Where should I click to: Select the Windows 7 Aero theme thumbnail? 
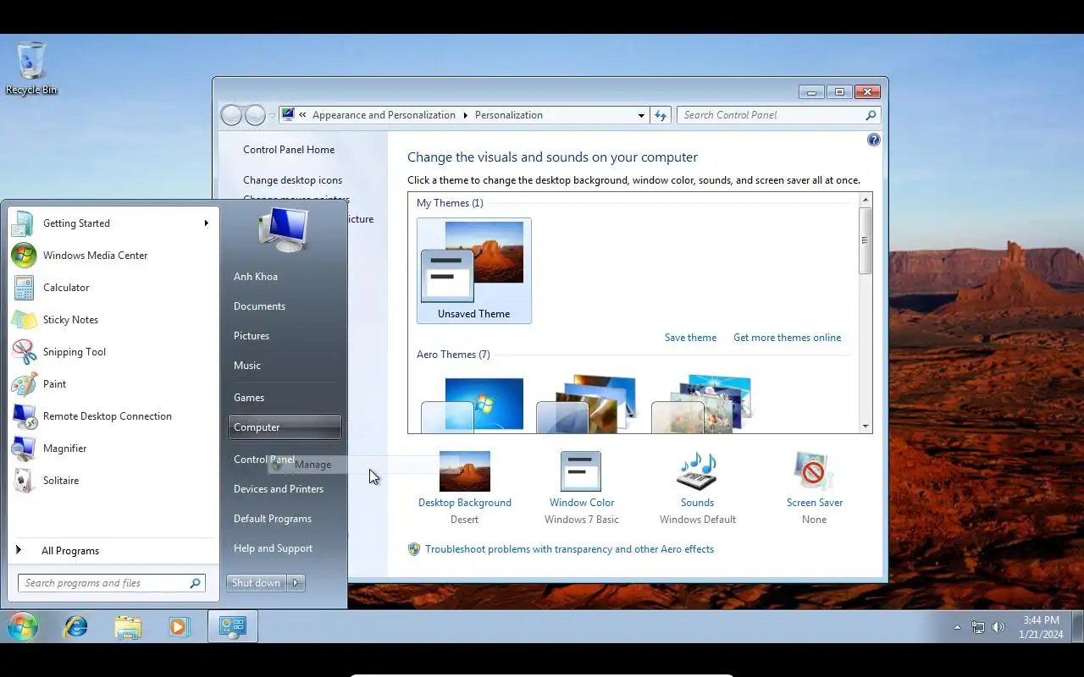point(474,405)
